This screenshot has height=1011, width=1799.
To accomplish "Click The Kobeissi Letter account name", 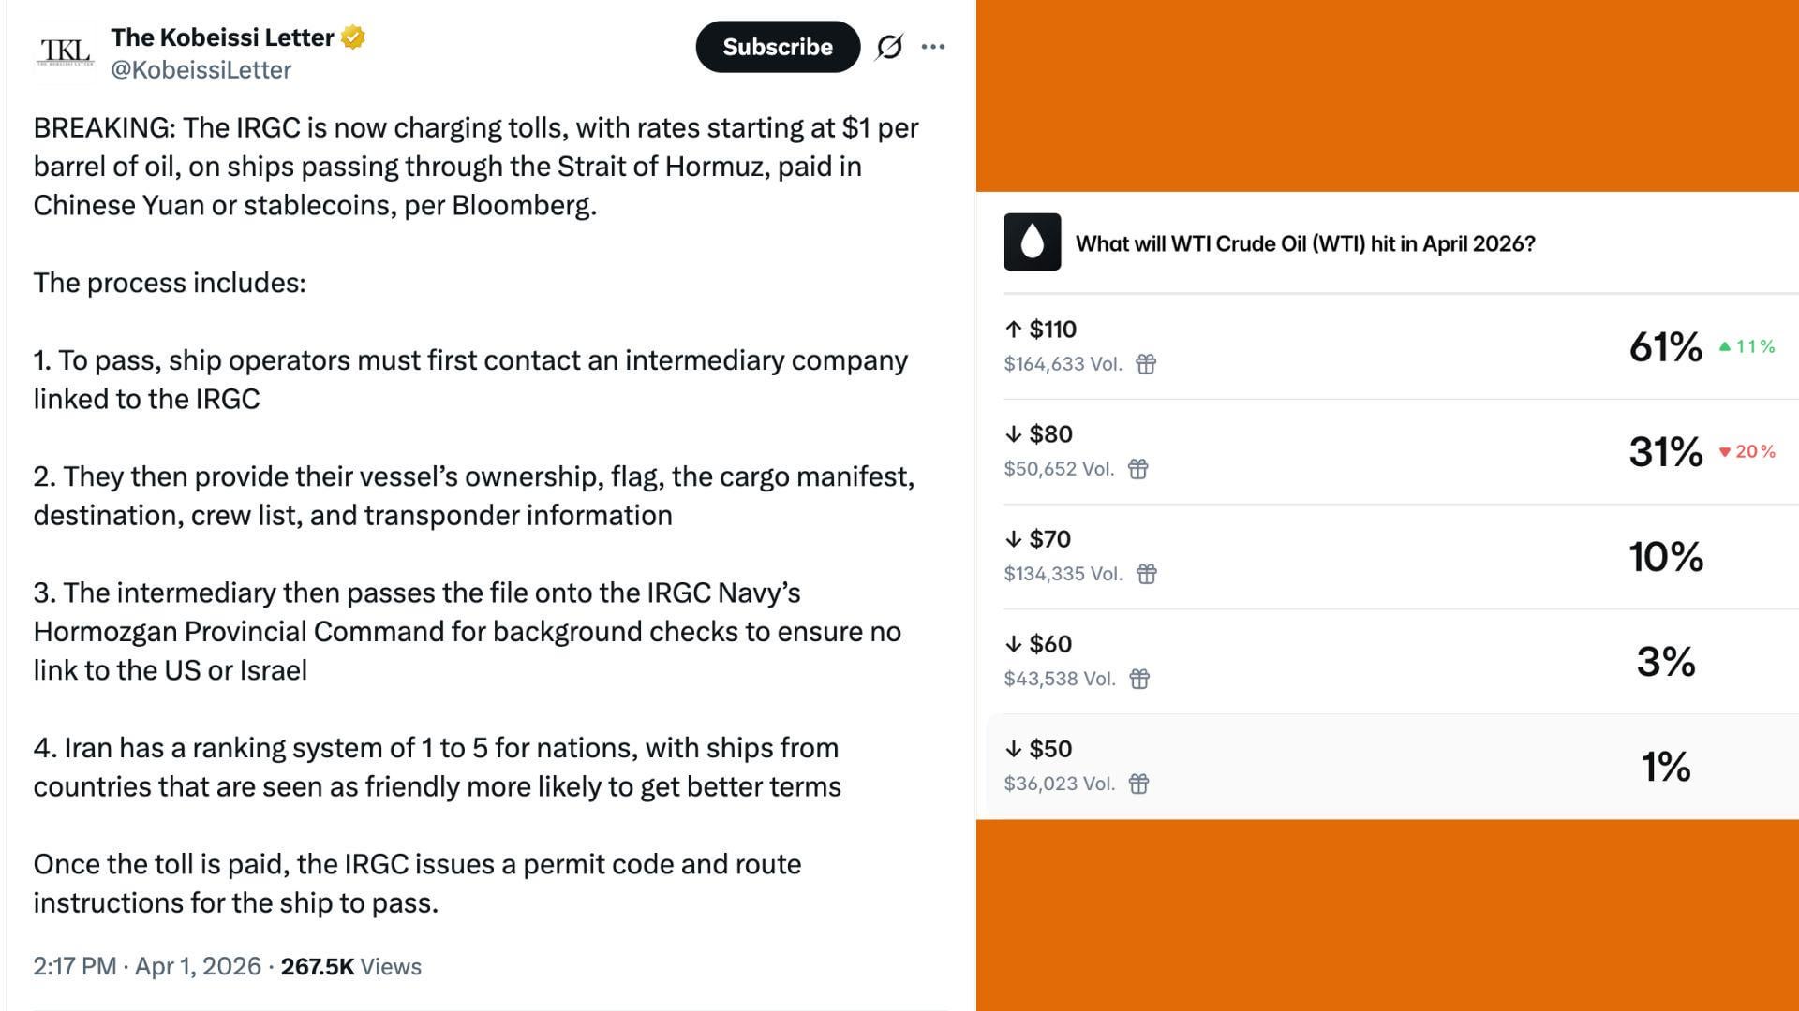I will point(222,37).
